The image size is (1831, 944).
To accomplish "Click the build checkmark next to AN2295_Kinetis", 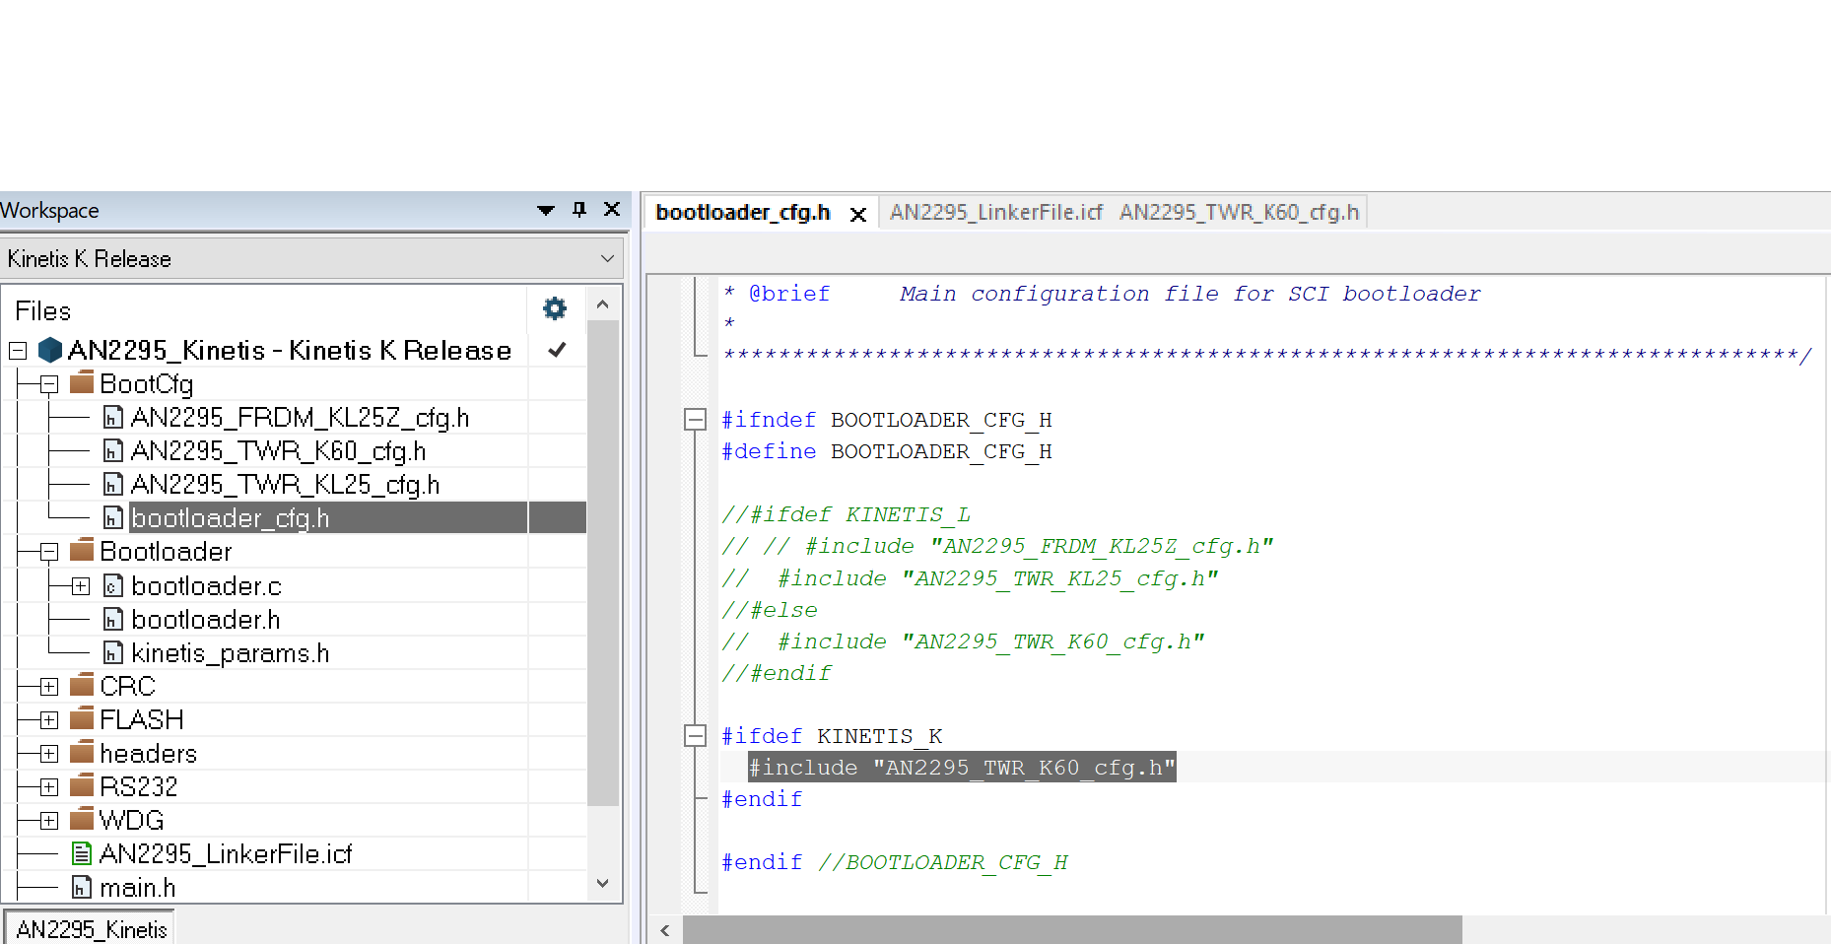I will (x=557, y=349).
